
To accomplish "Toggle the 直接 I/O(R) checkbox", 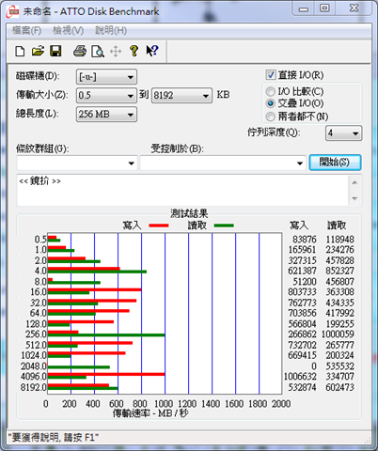I will pyautogui.click(x=271, y=75).
